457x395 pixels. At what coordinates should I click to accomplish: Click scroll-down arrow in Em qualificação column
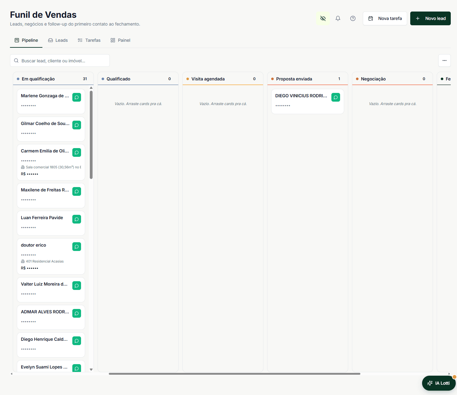[91, 369]
